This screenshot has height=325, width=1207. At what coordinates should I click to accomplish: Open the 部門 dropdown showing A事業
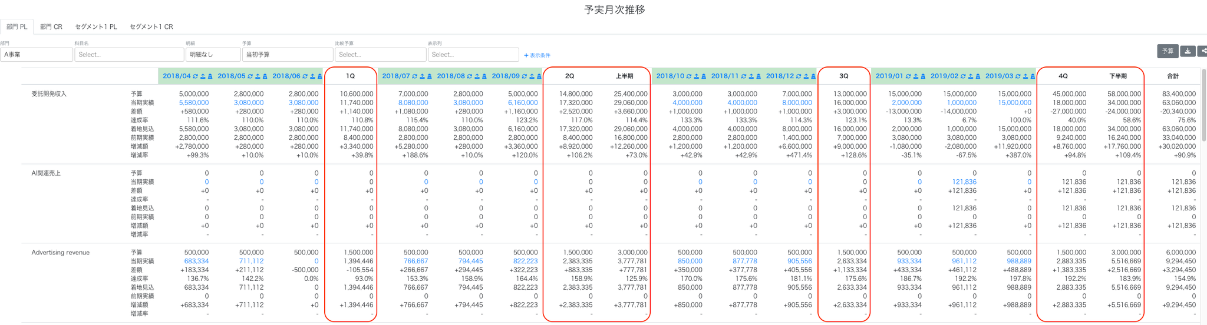pyautogui.click(x=37, y=55)
